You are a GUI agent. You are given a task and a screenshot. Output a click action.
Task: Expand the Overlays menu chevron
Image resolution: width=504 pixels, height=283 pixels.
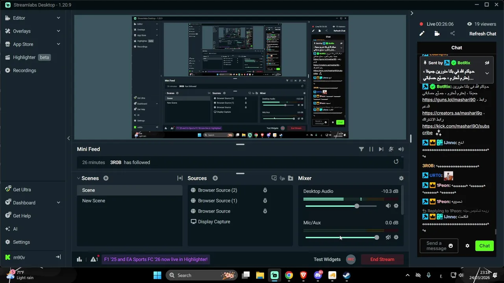pos(58,31)
